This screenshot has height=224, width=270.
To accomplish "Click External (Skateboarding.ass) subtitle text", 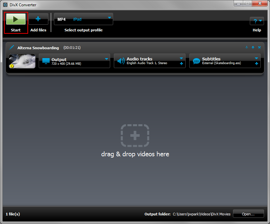I will click(x=221, y=63).
